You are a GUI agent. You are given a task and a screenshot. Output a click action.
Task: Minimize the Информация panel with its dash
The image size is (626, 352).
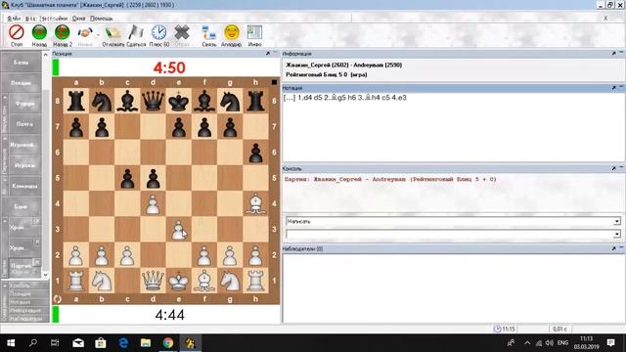[621, 53]
